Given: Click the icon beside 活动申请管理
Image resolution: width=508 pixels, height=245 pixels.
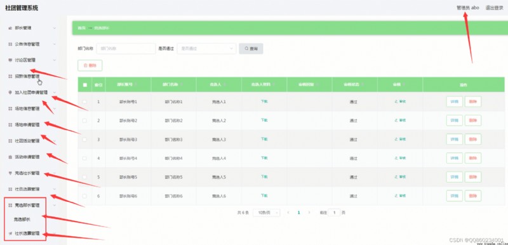Looking at the screenshot, I should [x=10, y=157].
